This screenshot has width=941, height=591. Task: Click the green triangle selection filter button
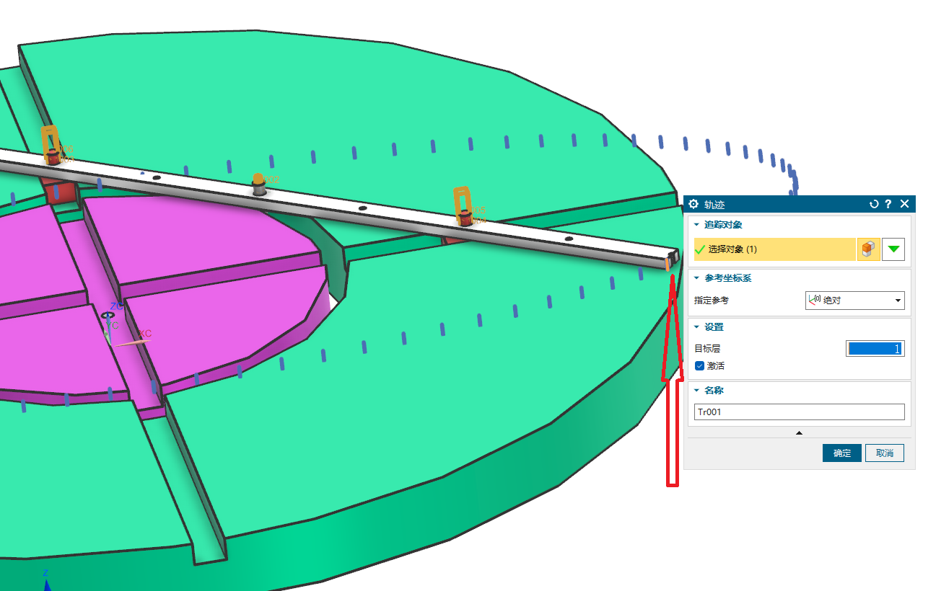[x=893, y=249]
